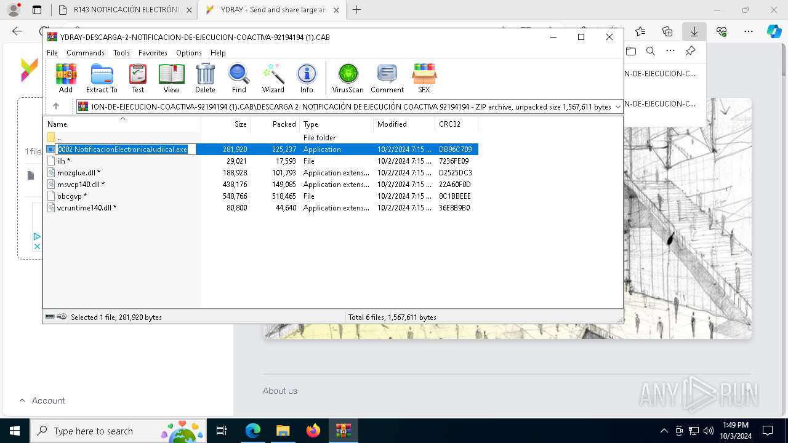
Task: Click the Edge back arrow
Action: 17,31
